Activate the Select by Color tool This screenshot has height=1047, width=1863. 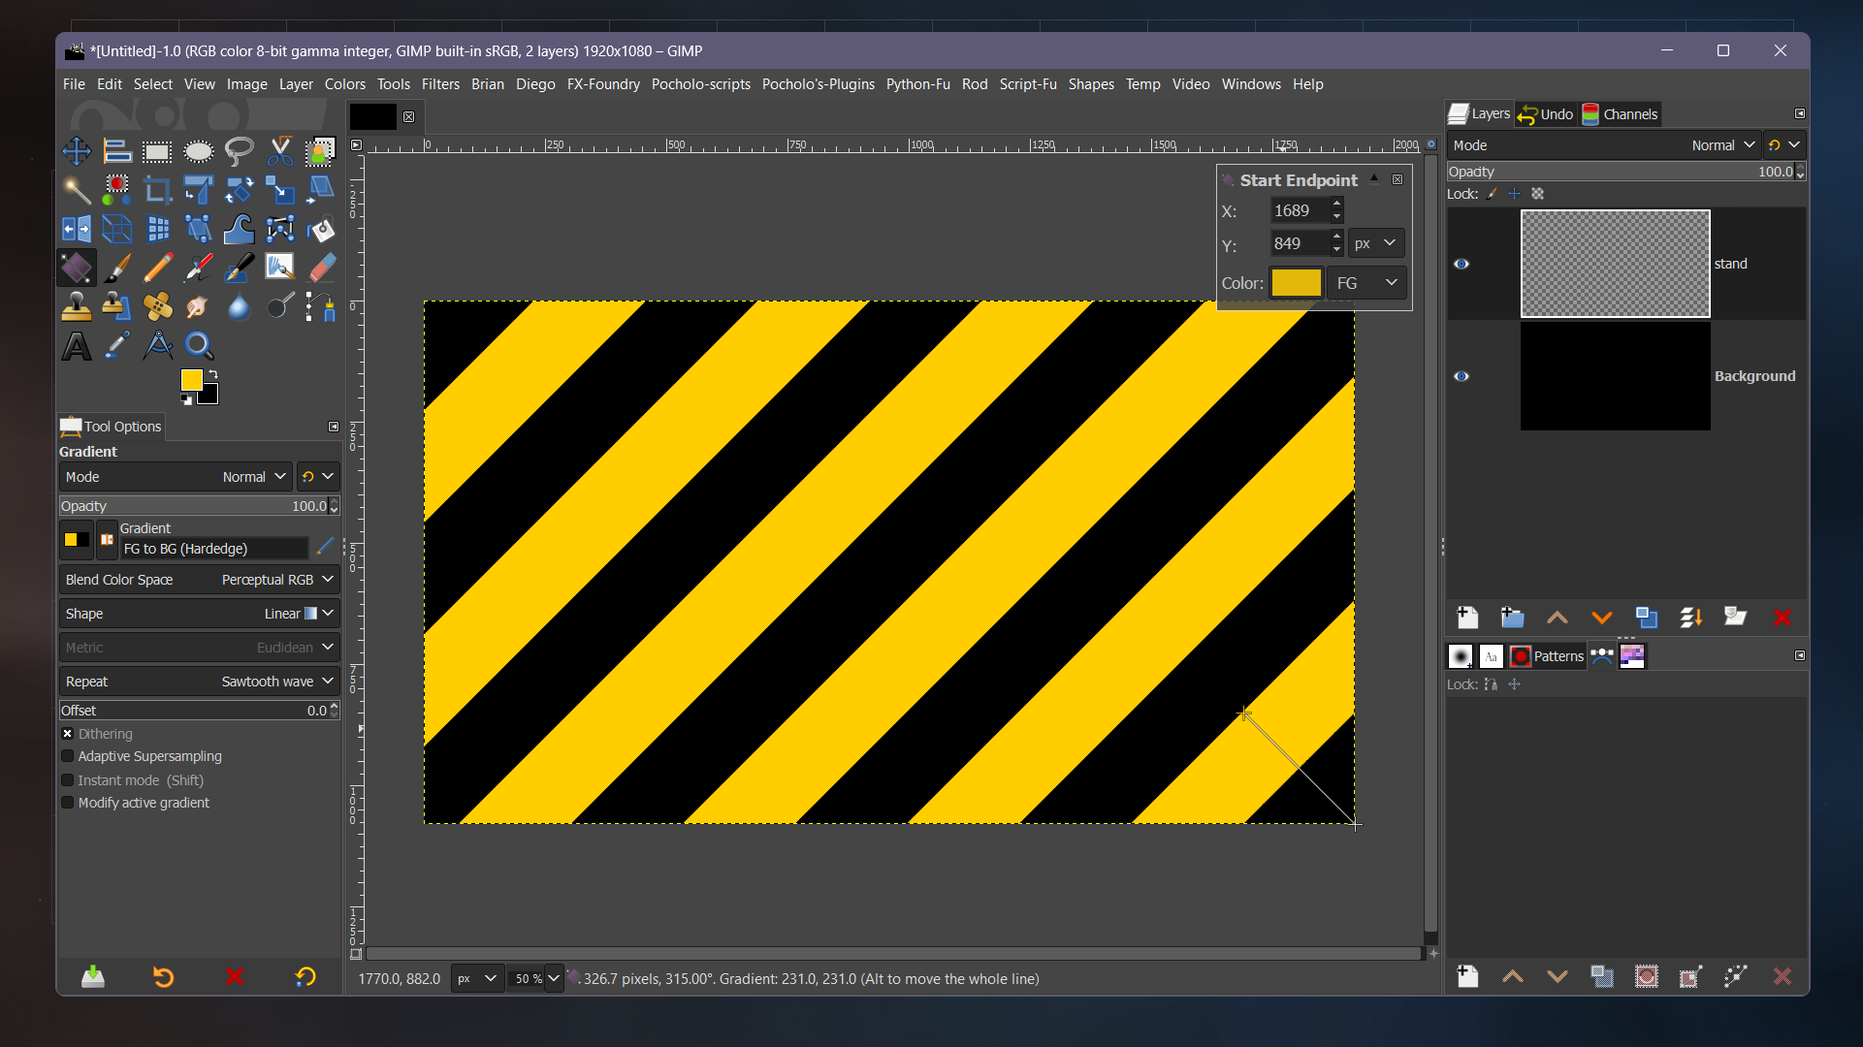[117, 190]
